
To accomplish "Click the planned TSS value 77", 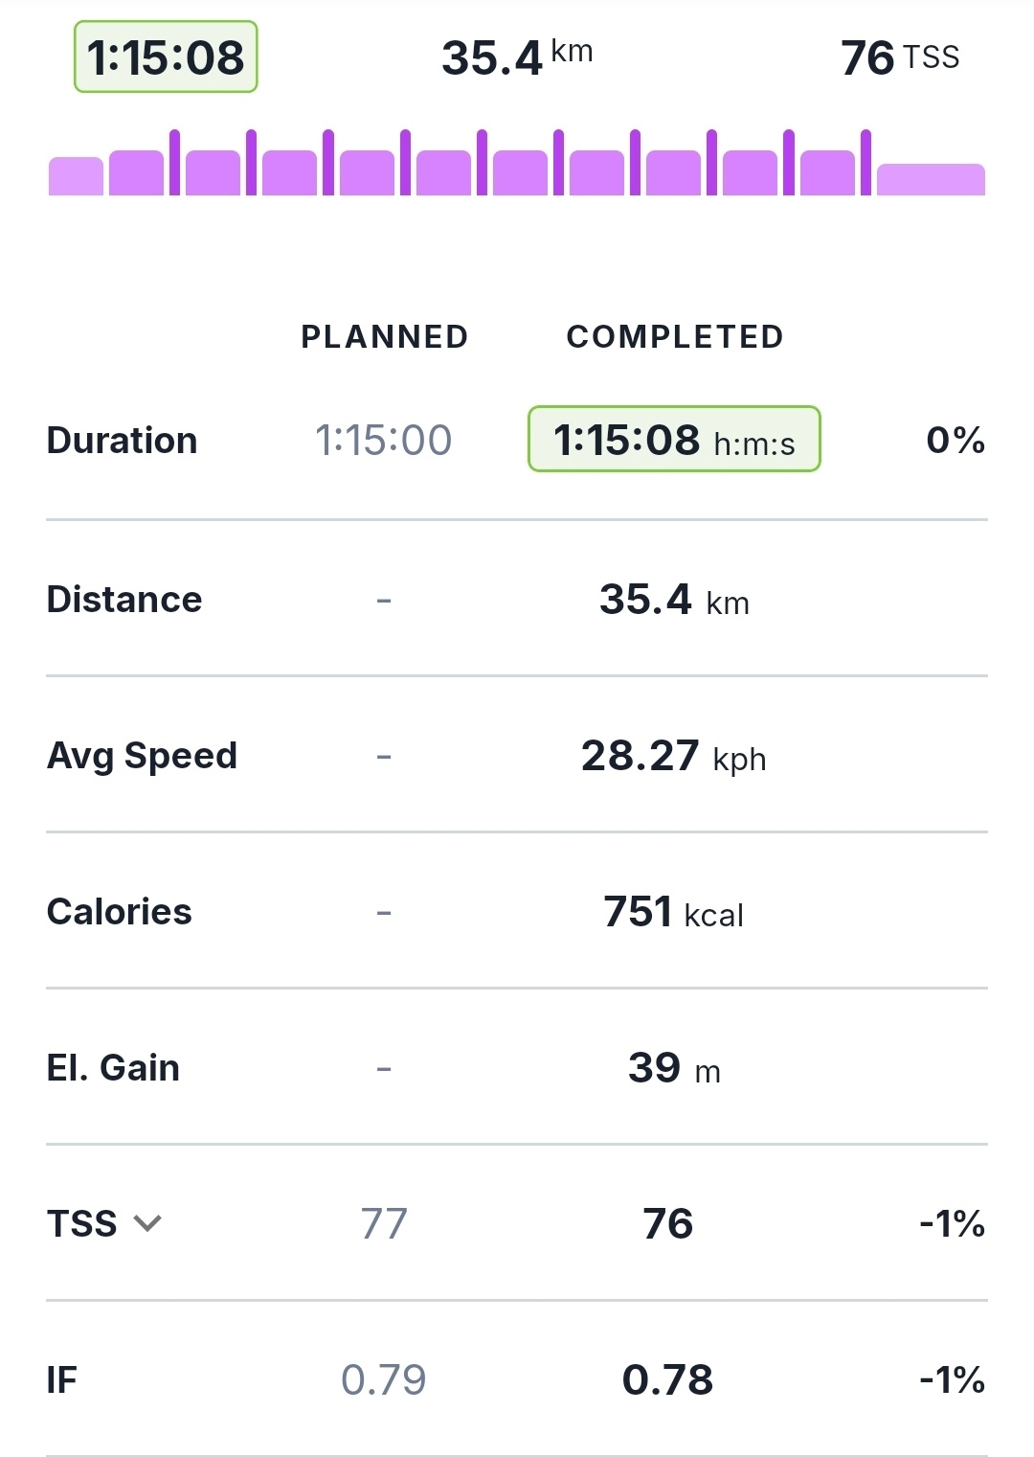I will point(384,1224).
